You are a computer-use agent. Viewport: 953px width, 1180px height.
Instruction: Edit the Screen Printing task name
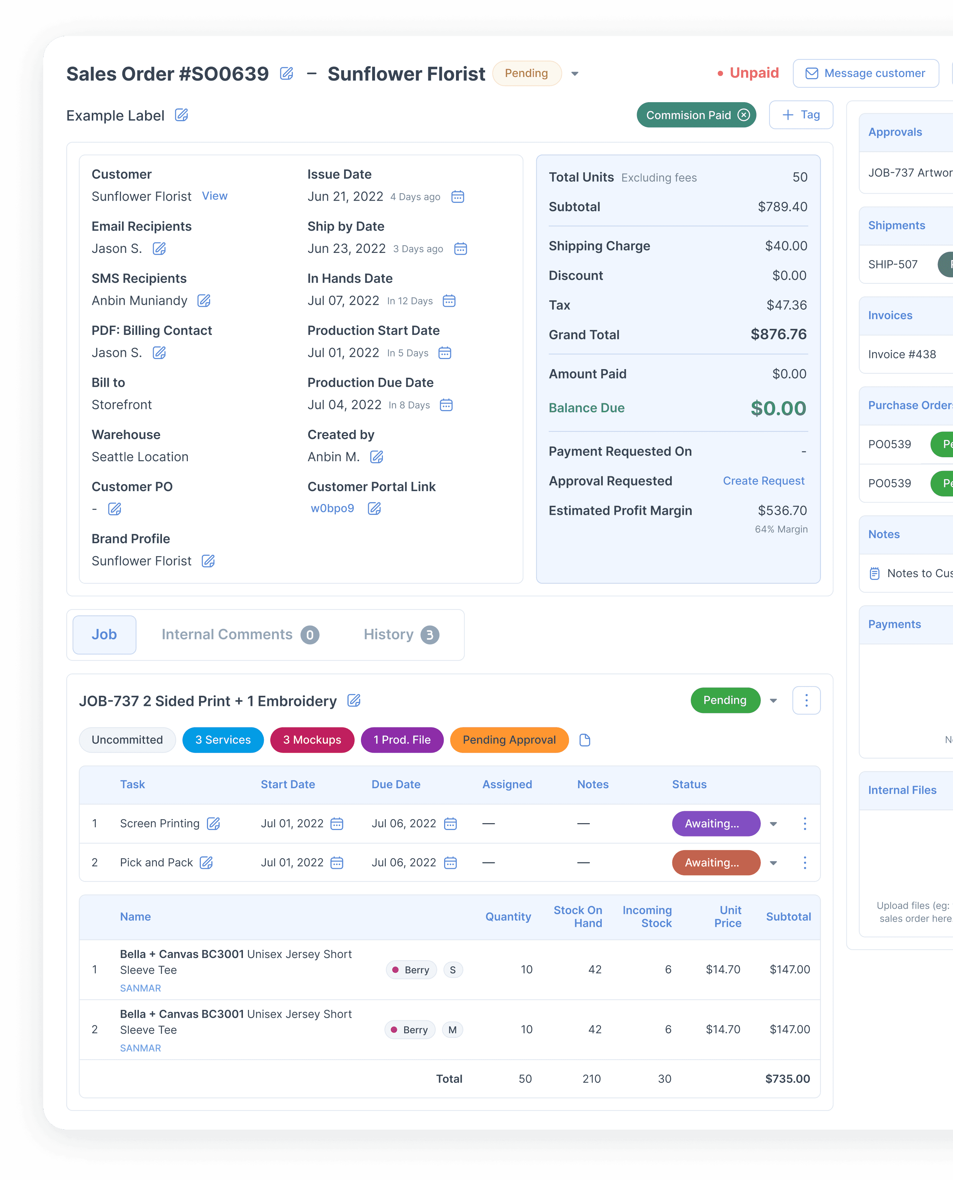(213, 824)
